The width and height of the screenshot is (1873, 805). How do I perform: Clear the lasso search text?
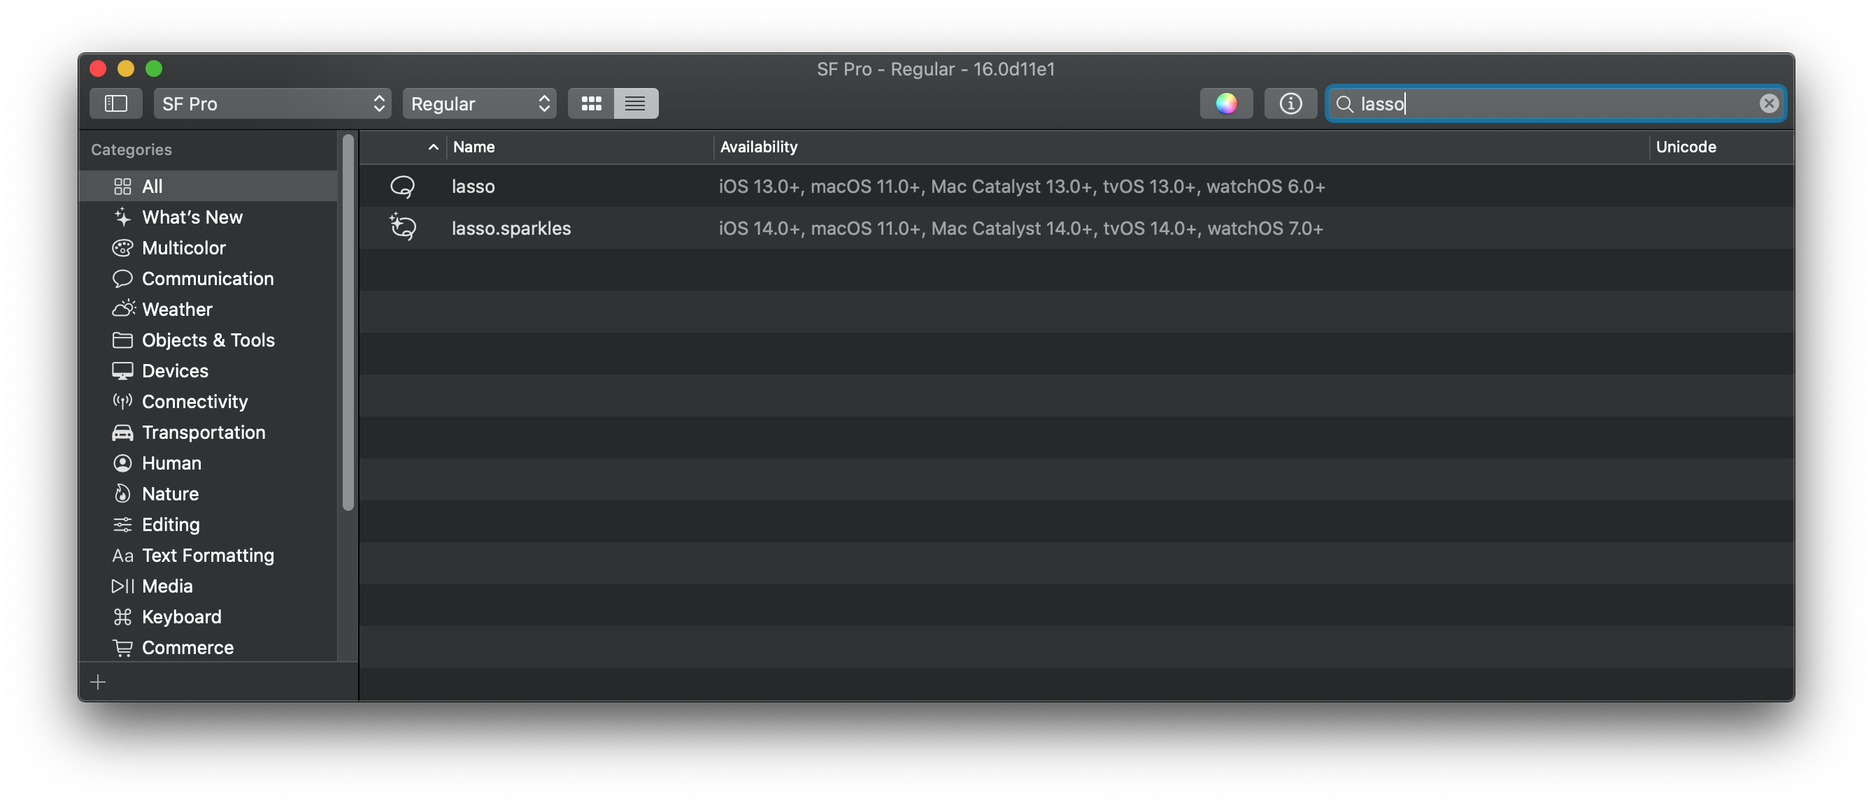pyautogui.click(x=1768, y=103)
